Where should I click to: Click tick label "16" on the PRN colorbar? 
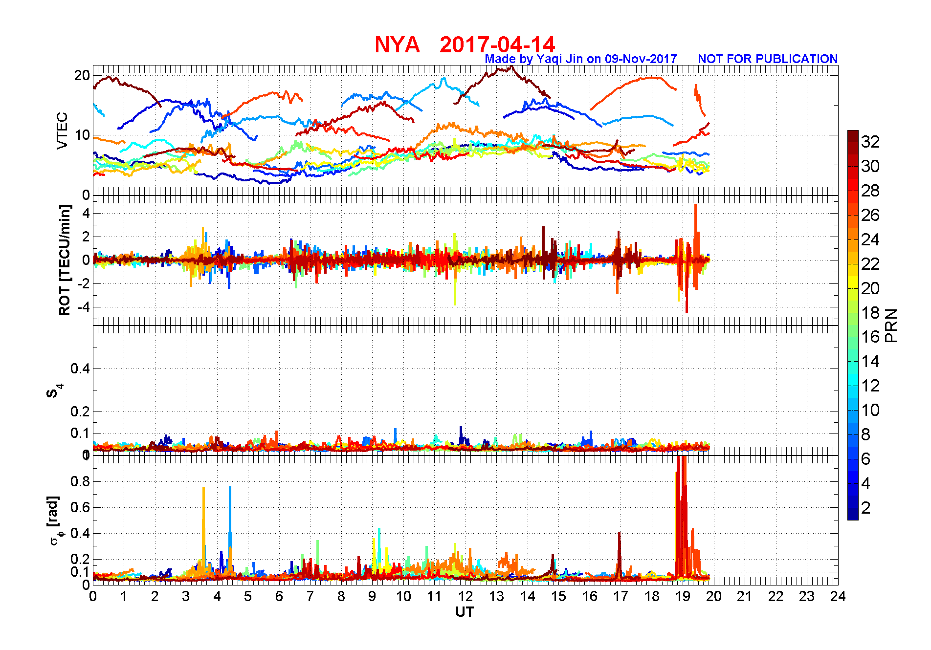pos(870,337)
